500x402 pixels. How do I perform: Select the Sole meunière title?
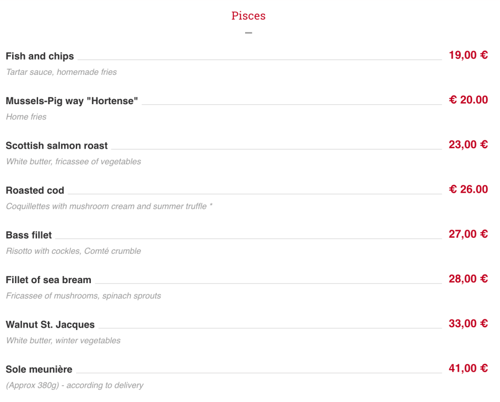pos(39,369)
